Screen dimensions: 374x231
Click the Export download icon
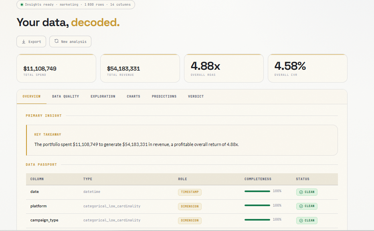pos(24,42)
